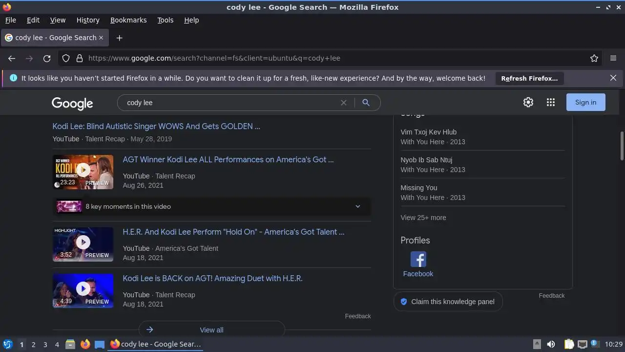Click 'View all' videos button
The width and height of the screenshot is (625, 352).
pos(211,330)
